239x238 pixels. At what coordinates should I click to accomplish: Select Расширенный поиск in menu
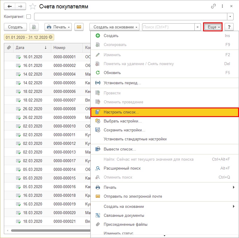122,168
